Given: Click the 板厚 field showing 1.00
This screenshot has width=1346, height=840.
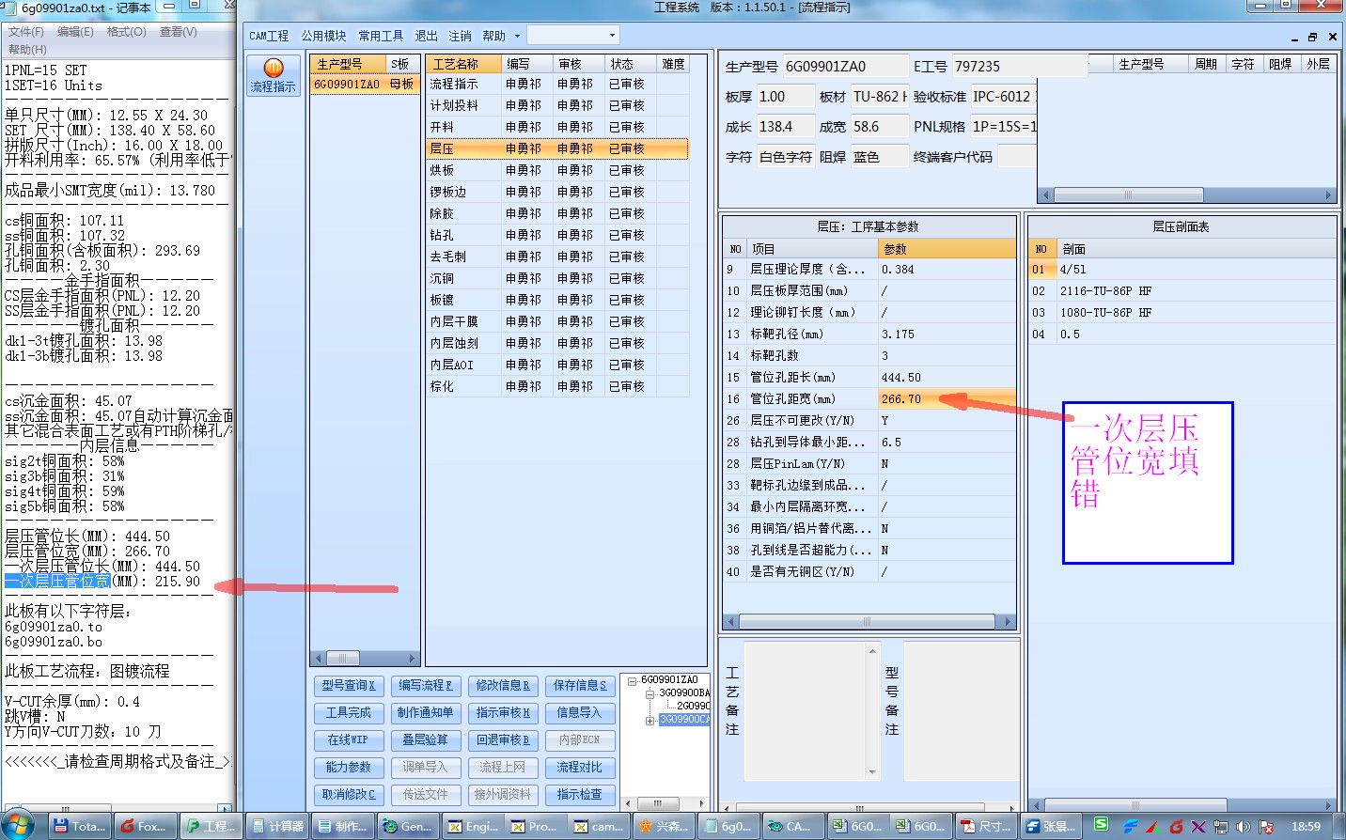Looking at the screenshot, I should pos(785,97).
